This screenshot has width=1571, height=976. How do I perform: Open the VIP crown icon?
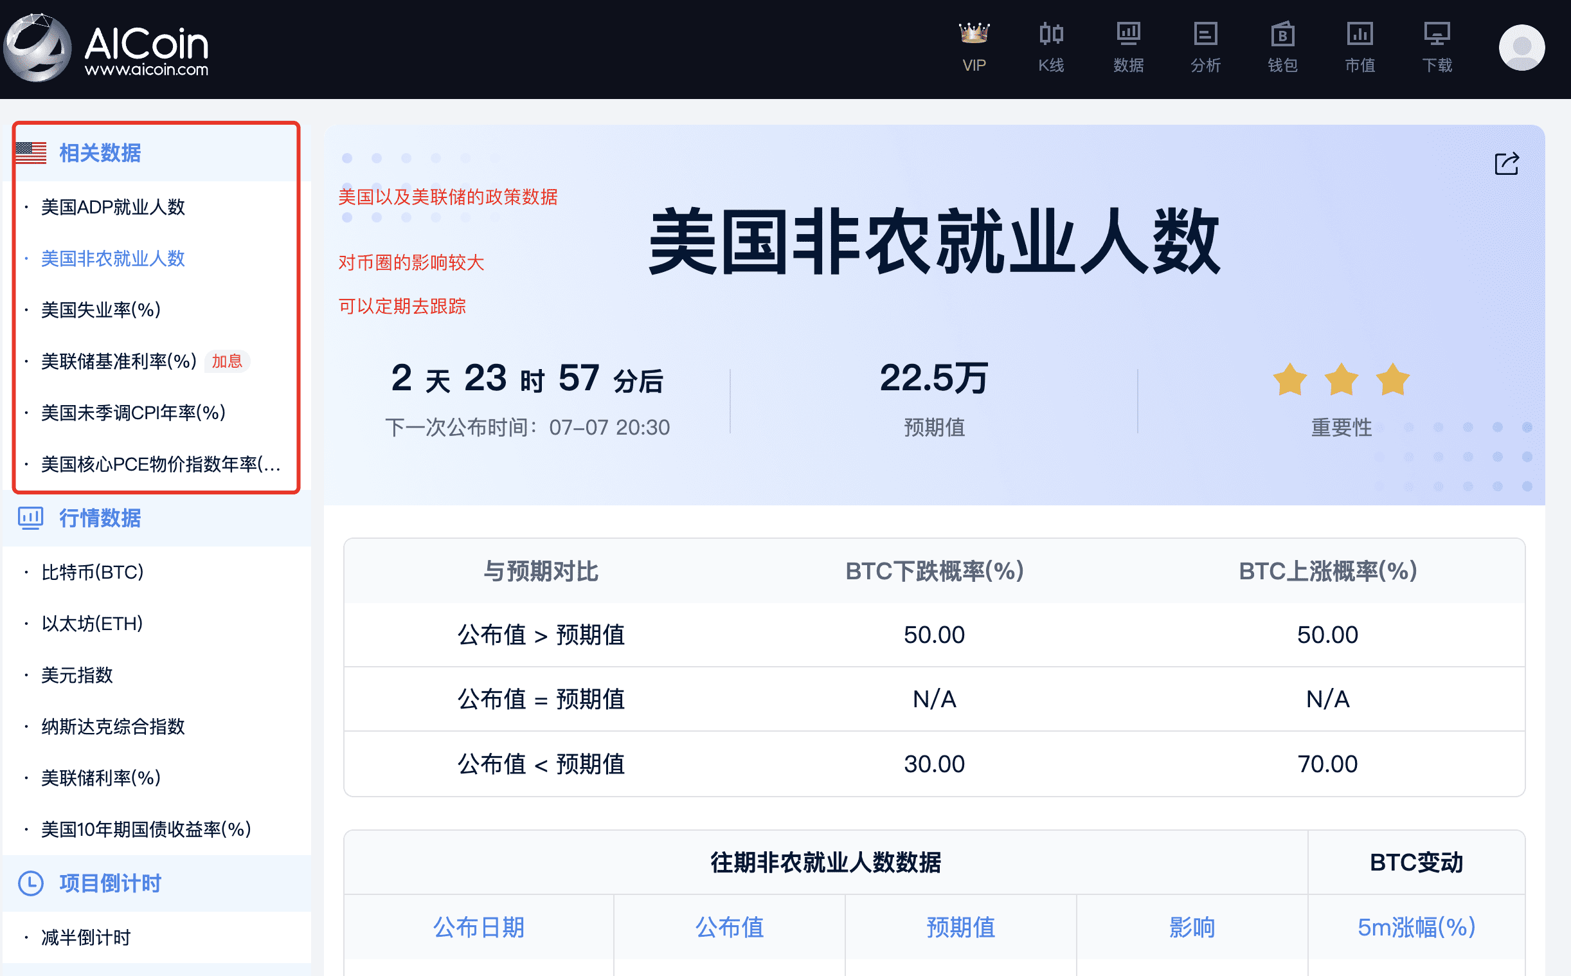pyautogui.click(x=974, y=33)
